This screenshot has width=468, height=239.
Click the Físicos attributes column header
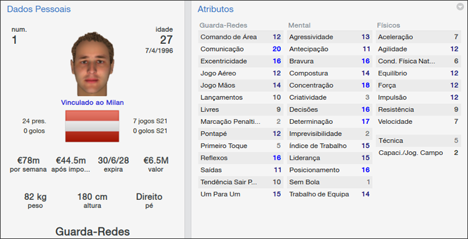click(x=389, y=26)
